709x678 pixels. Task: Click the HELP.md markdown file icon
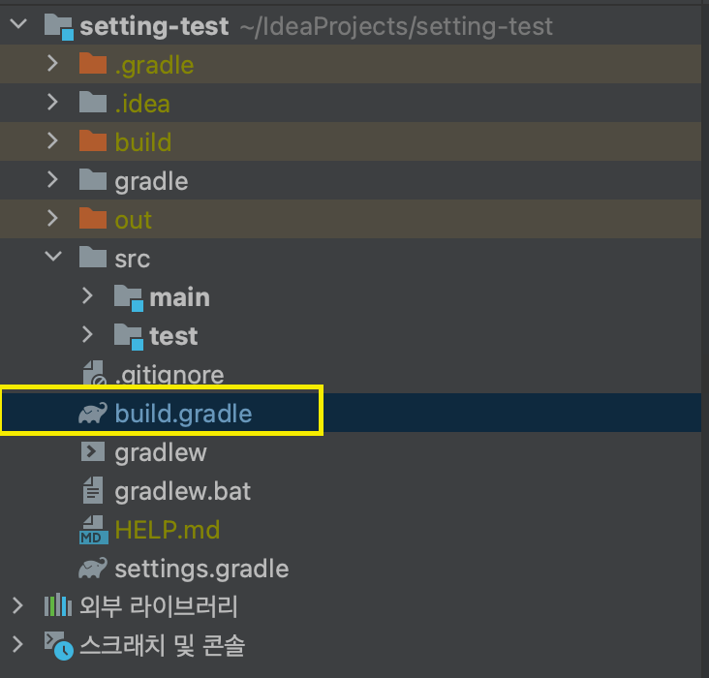[x=94, y=530]
